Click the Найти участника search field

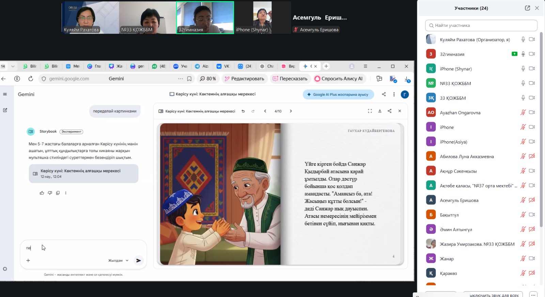point(481,26)
